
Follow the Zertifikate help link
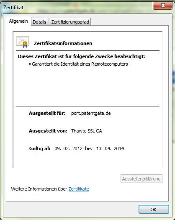point(79,189)
